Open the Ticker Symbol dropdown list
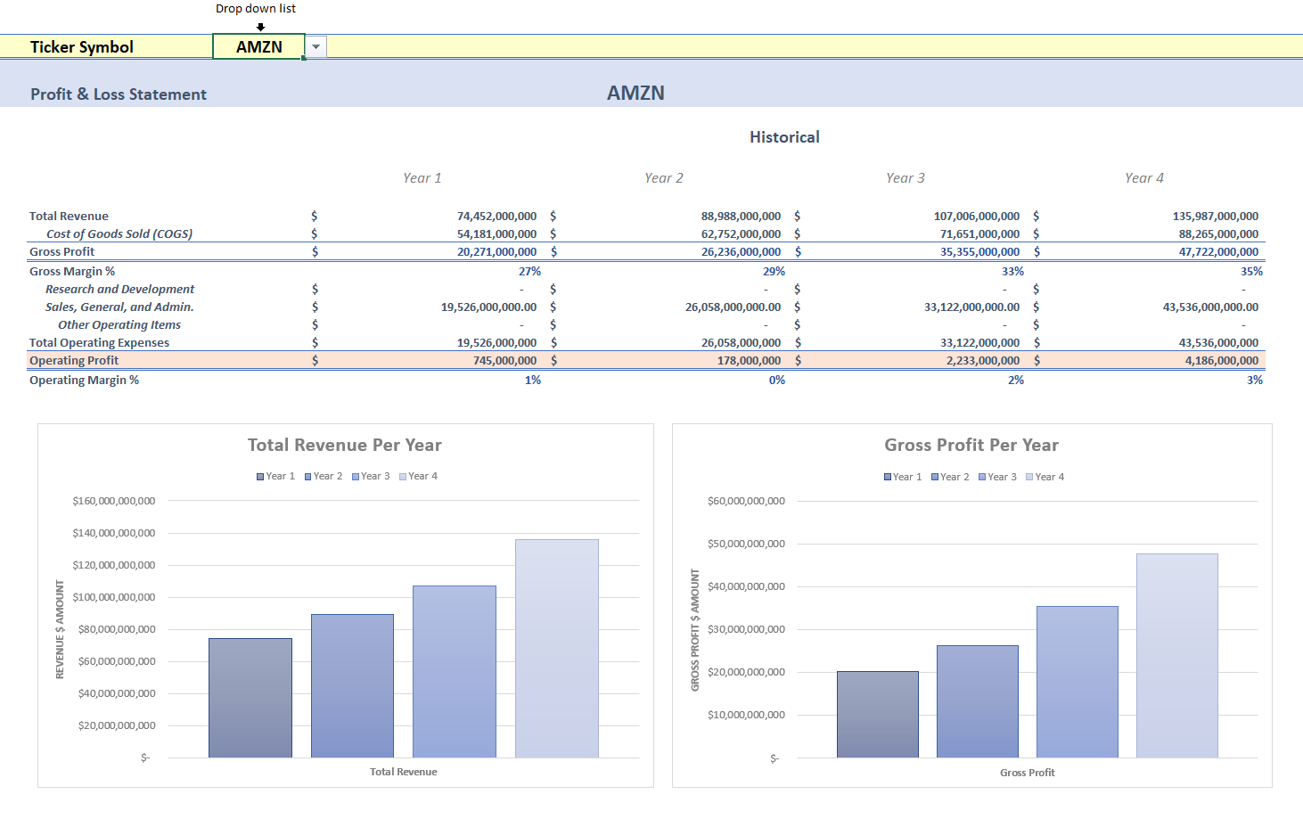1303x819 pixels. click(x=315, y=45)
